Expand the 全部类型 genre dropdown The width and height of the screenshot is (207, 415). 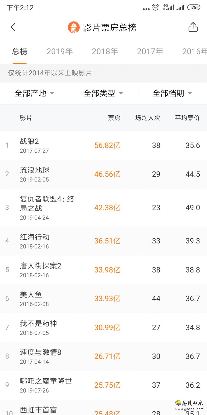[103, 93]
